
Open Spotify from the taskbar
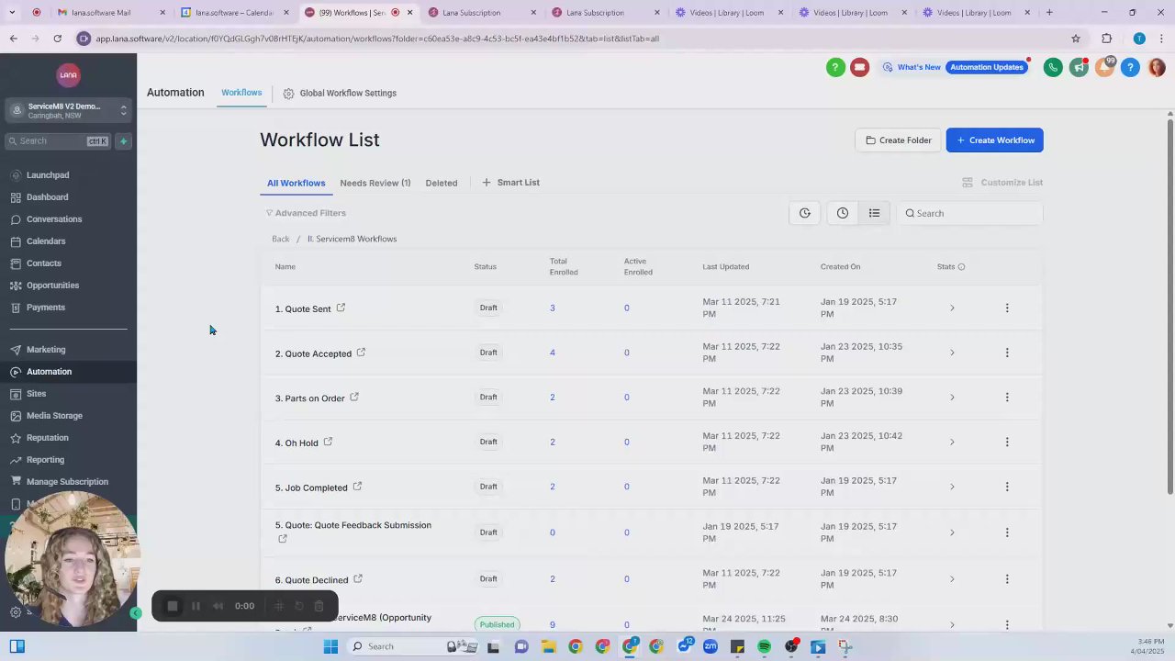tap(764, 646)
